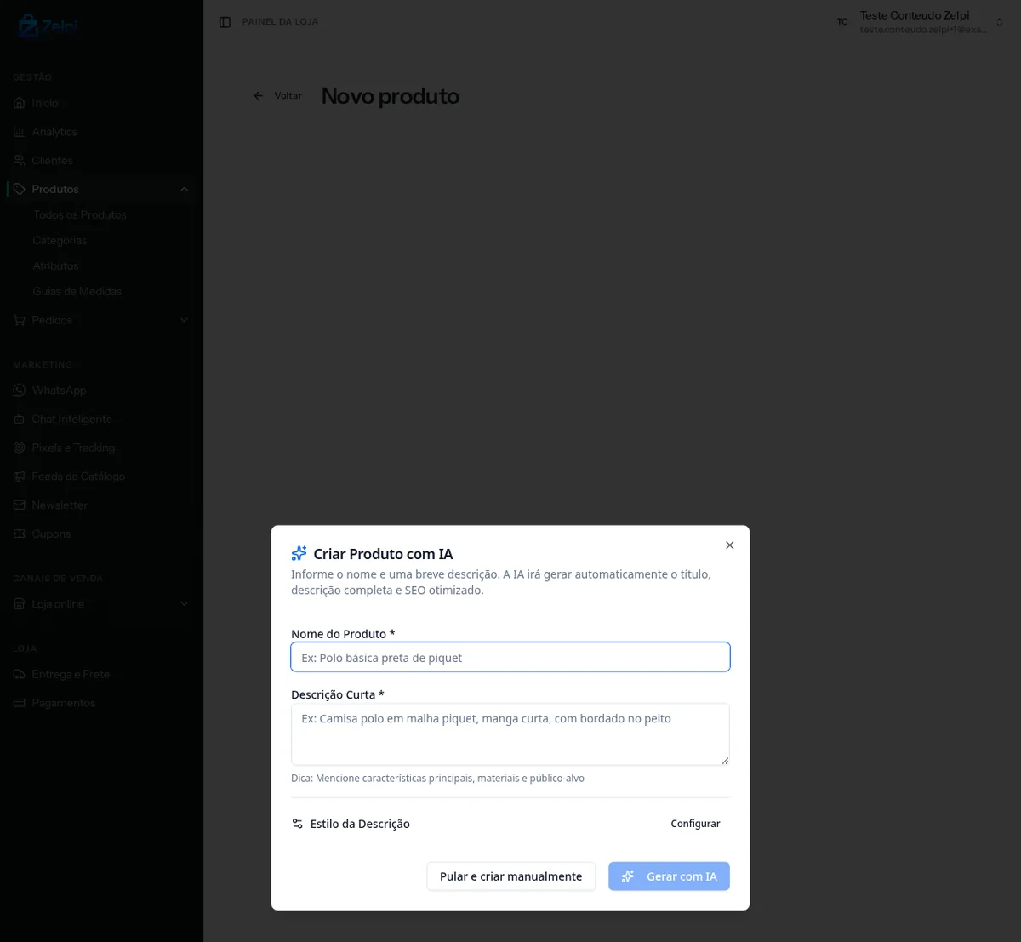Screen dimensions: 1021x942
Task: Click the Cupons ticket icon
Action: pyautogui.click(x=20, y=534)
